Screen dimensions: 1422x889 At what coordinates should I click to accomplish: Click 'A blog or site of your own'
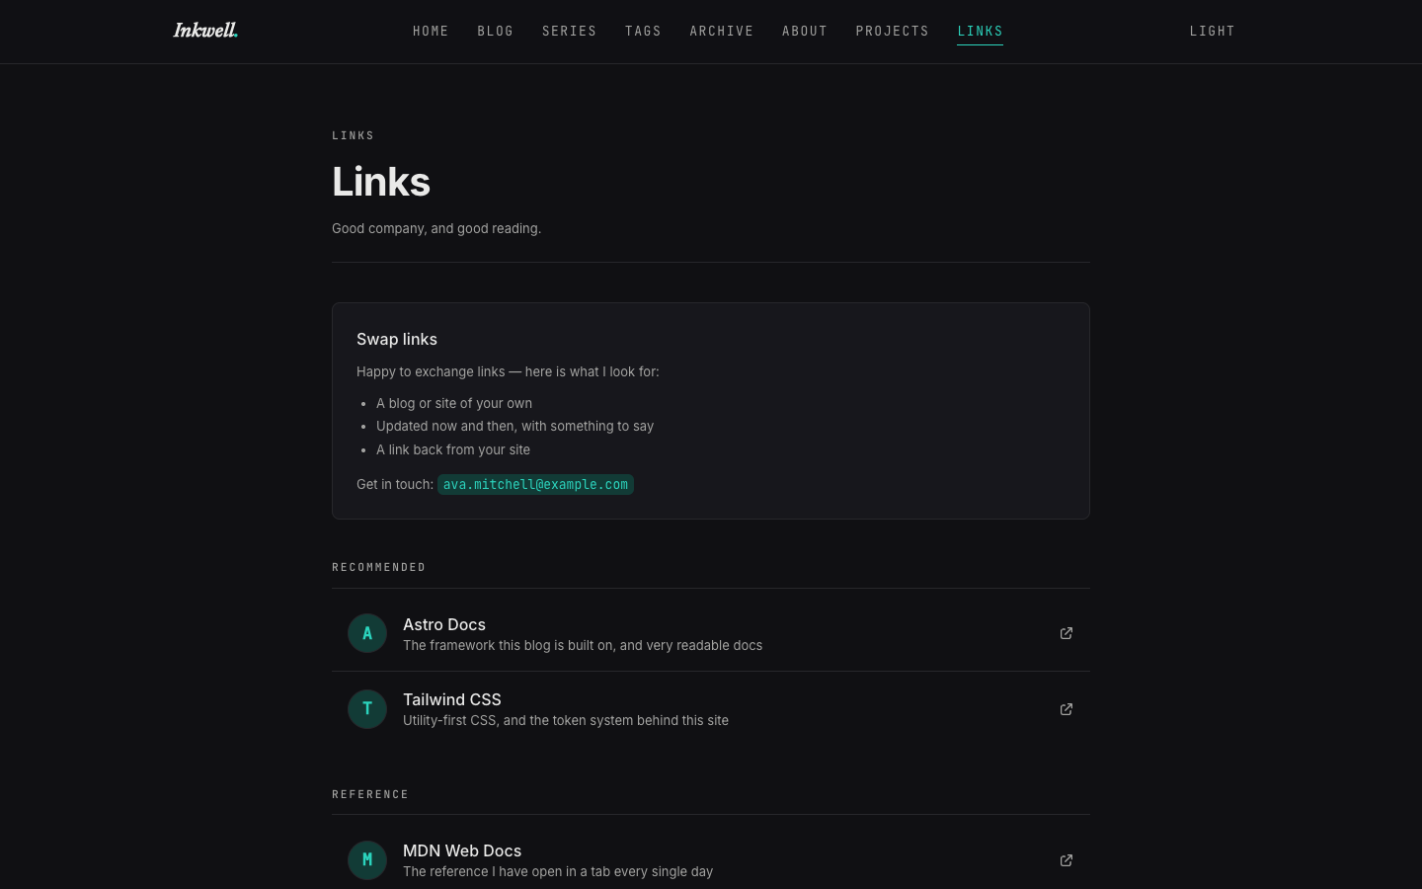coord(454,403)
